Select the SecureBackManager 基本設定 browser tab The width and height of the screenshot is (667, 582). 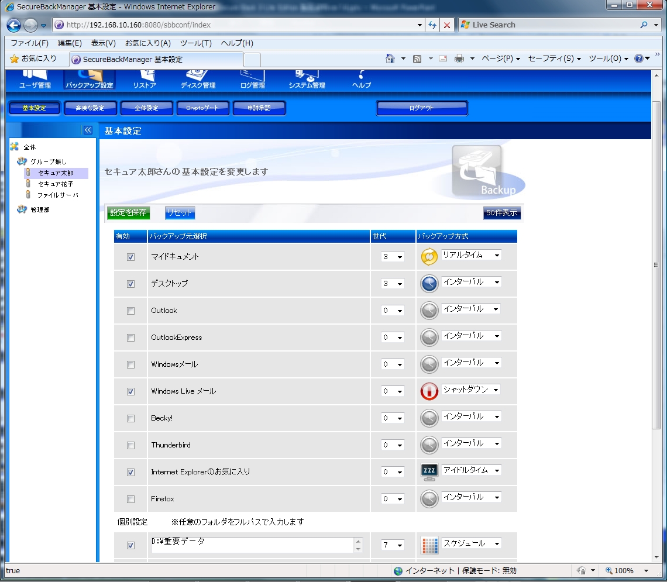click(x=156, y=60)
